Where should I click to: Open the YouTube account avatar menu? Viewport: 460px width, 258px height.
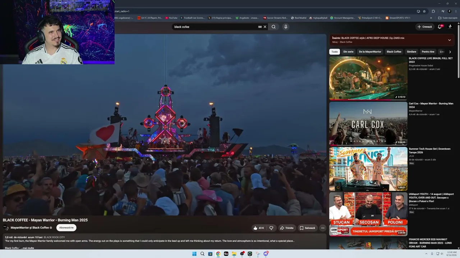tap(450, 27)
